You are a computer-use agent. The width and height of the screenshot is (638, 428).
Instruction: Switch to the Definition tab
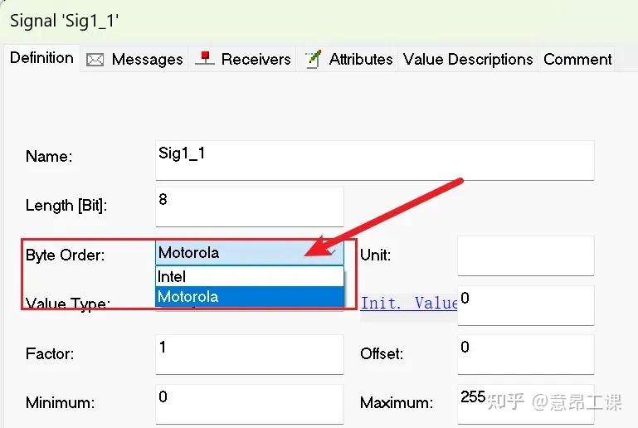click(41, 58)
